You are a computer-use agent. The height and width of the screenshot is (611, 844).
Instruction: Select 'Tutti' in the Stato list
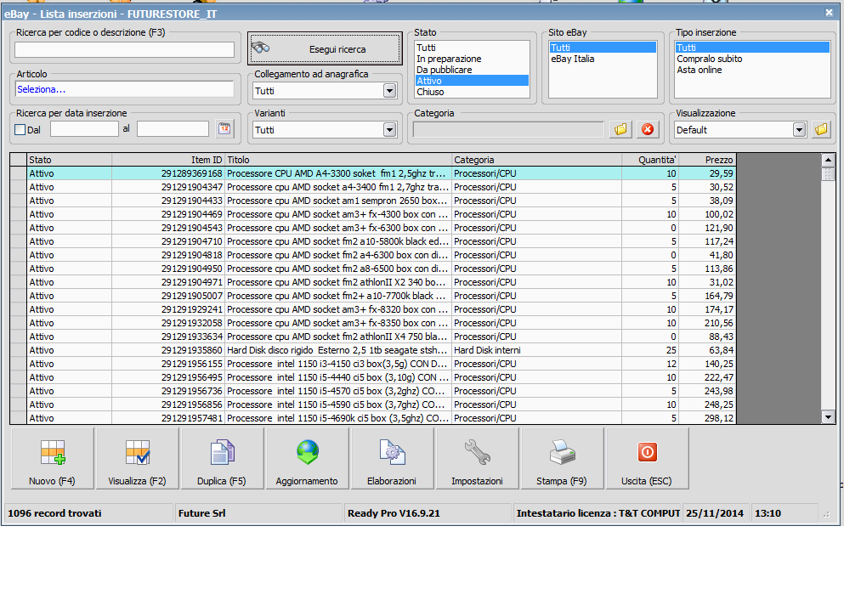(472, 48)
